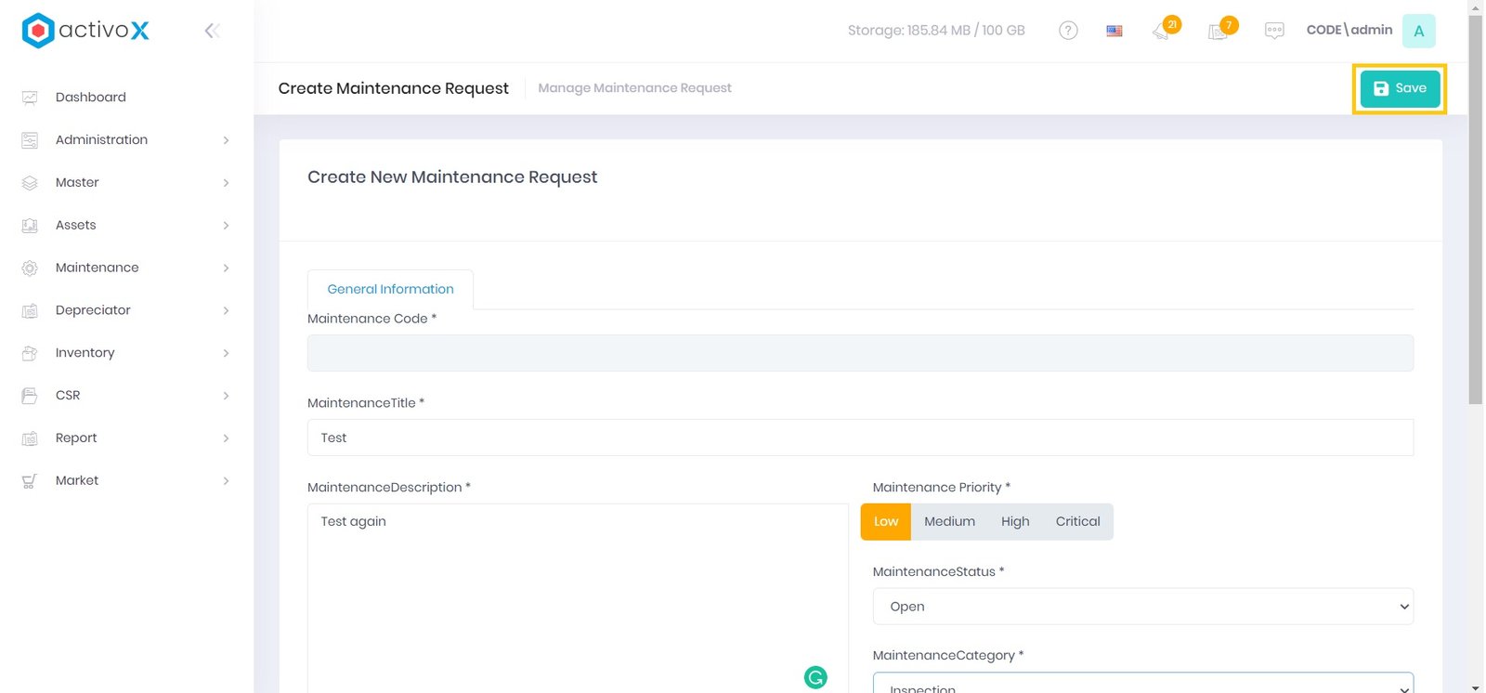Click the help question mark icon
Screen dimensions: 1486x693
(1068, 31)
